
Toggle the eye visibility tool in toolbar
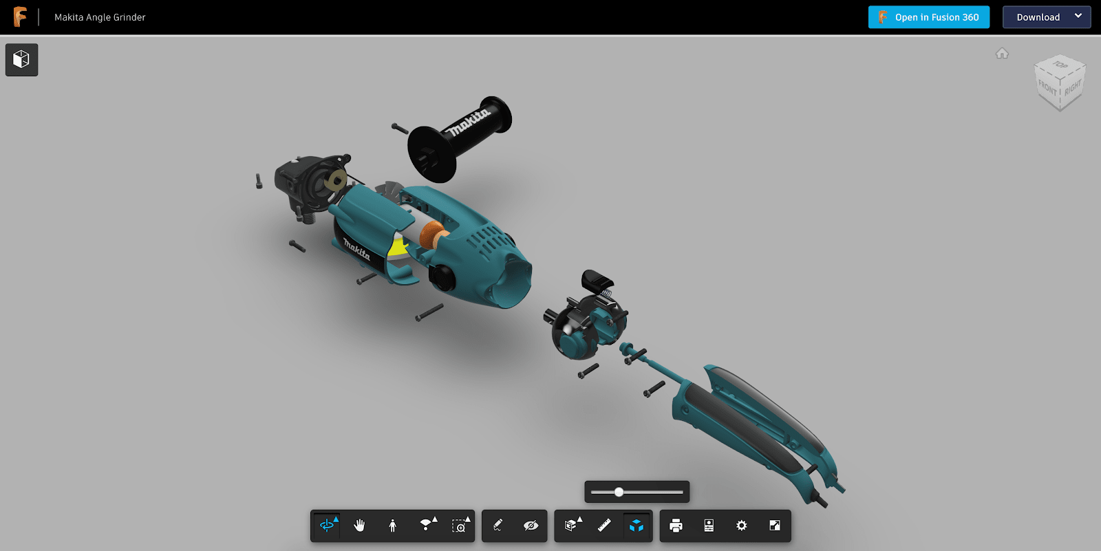[x=531, y=526]
